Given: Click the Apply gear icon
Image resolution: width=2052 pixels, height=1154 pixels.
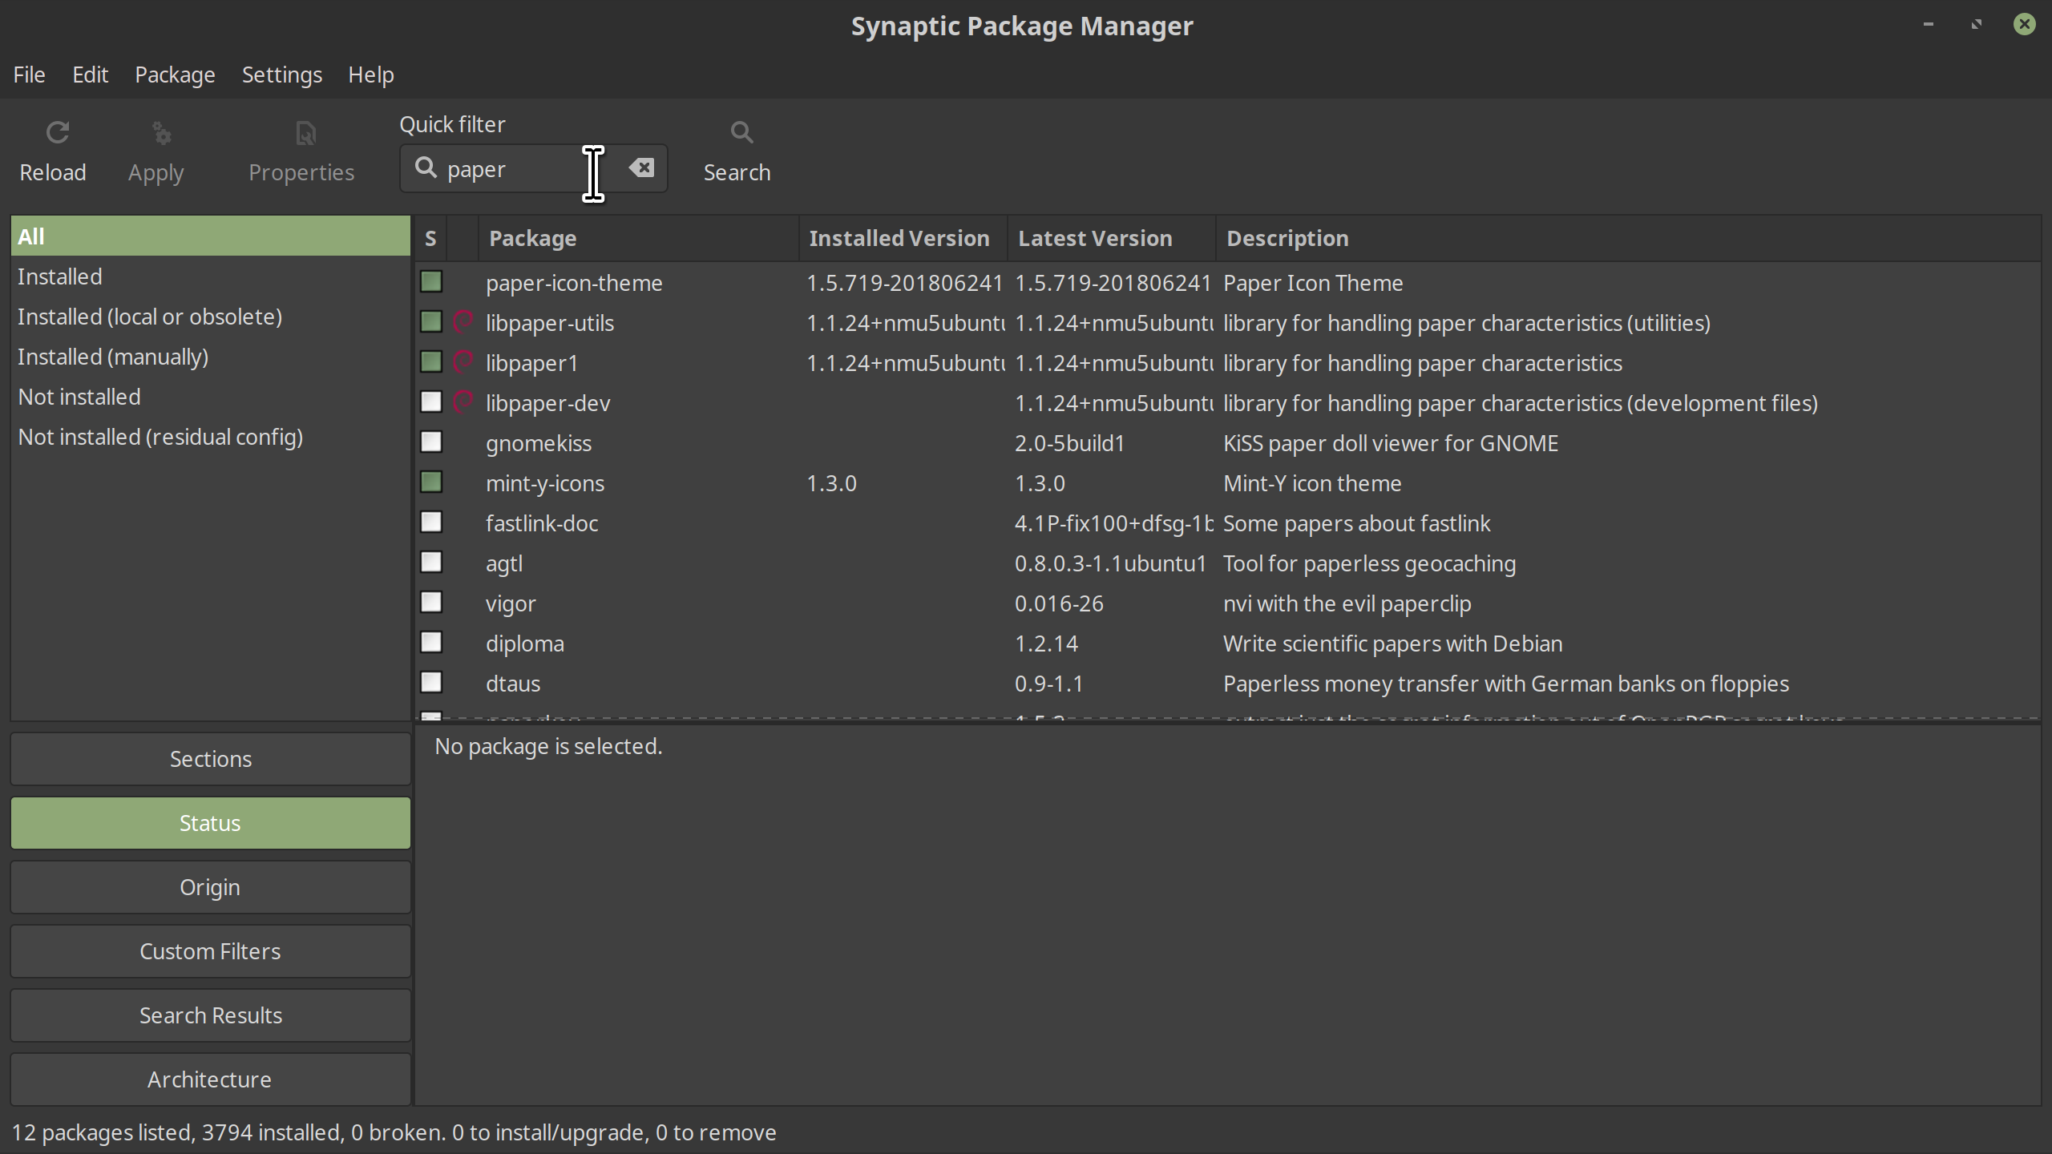Looking at the screenshot, I should [161, 133].
